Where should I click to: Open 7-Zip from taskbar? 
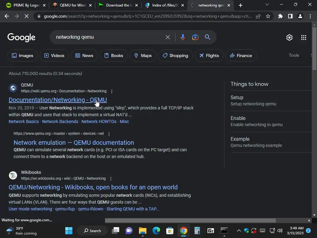click(211, 231)
